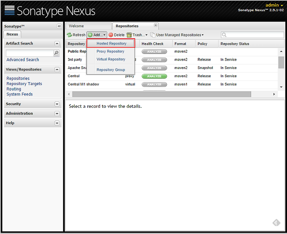Sort by the Policy column header
This screenshot has width=287, height=234.
(x=207, y=44)
